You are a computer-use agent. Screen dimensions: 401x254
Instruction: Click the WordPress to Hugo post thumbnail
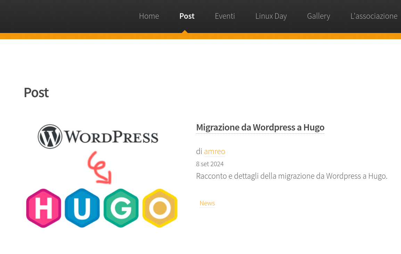pos(101,176)
